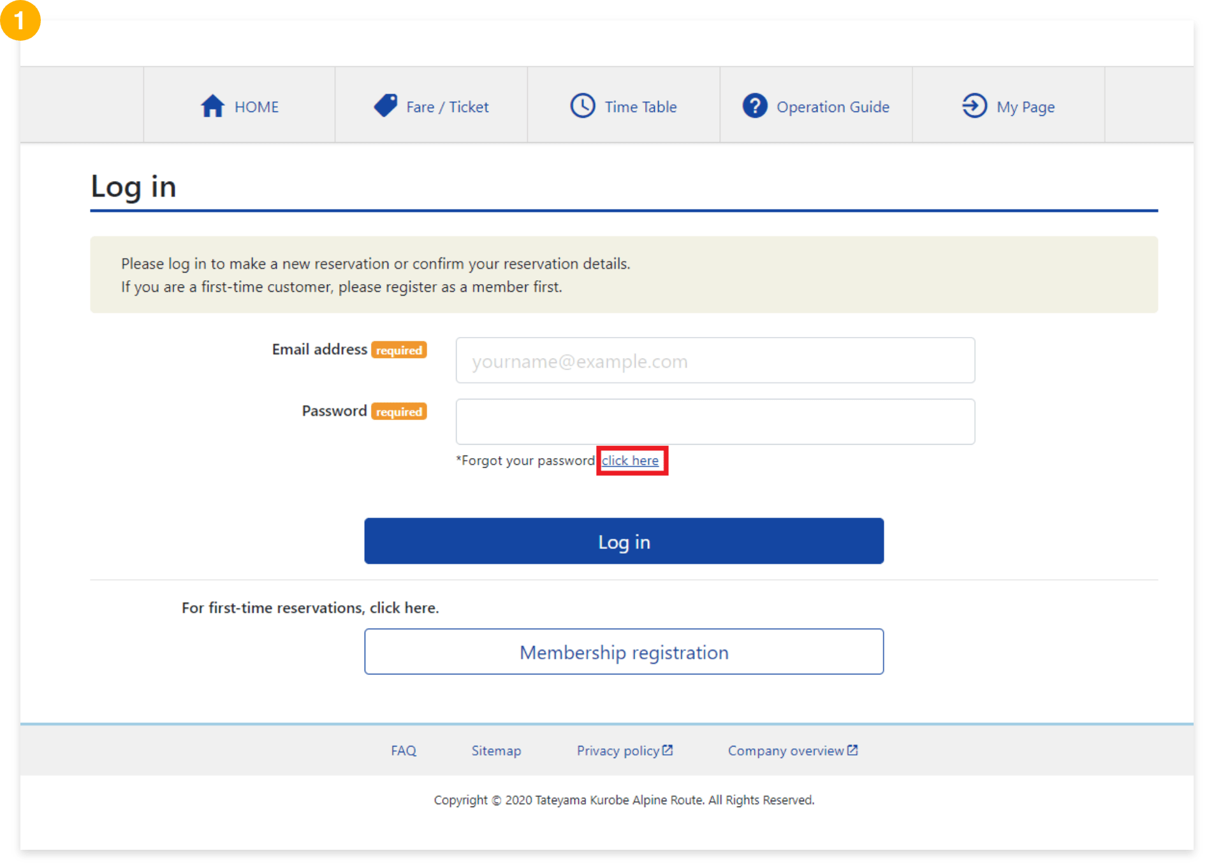Viewport: 1207px width, 867px height.
Task: Click 'Please log in to make a new reservation' notice
Action: (376, 264)
